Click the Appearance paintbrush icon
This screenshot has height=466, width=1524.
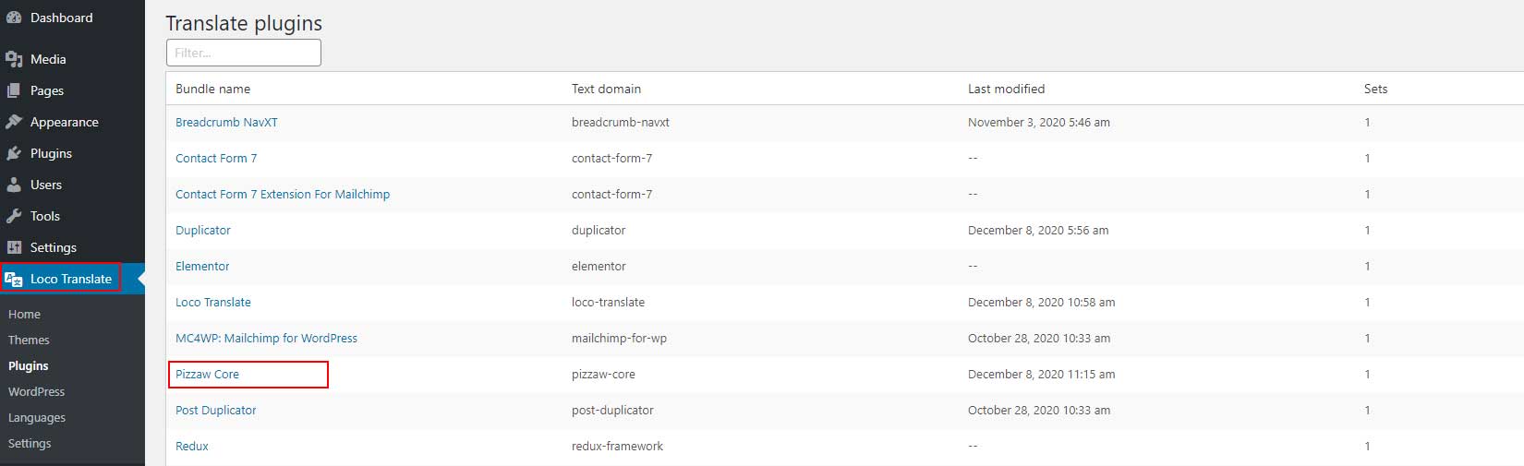[x=14, y=122]
